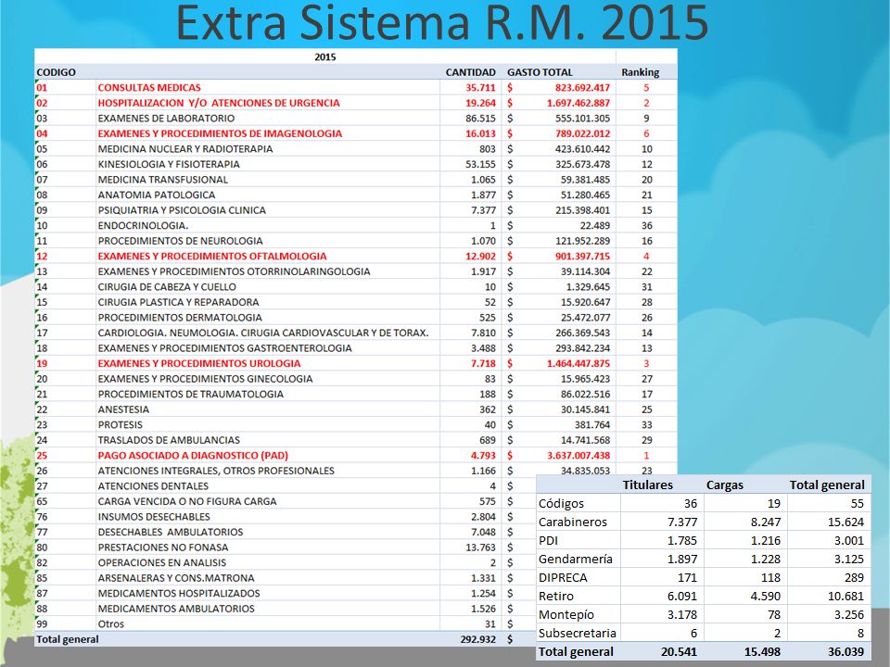Click "PROCEDIMIENTOS DE NEUROLOGIA" label
The height and width of the screenshot is (667, 890).
tap(180, 241)
